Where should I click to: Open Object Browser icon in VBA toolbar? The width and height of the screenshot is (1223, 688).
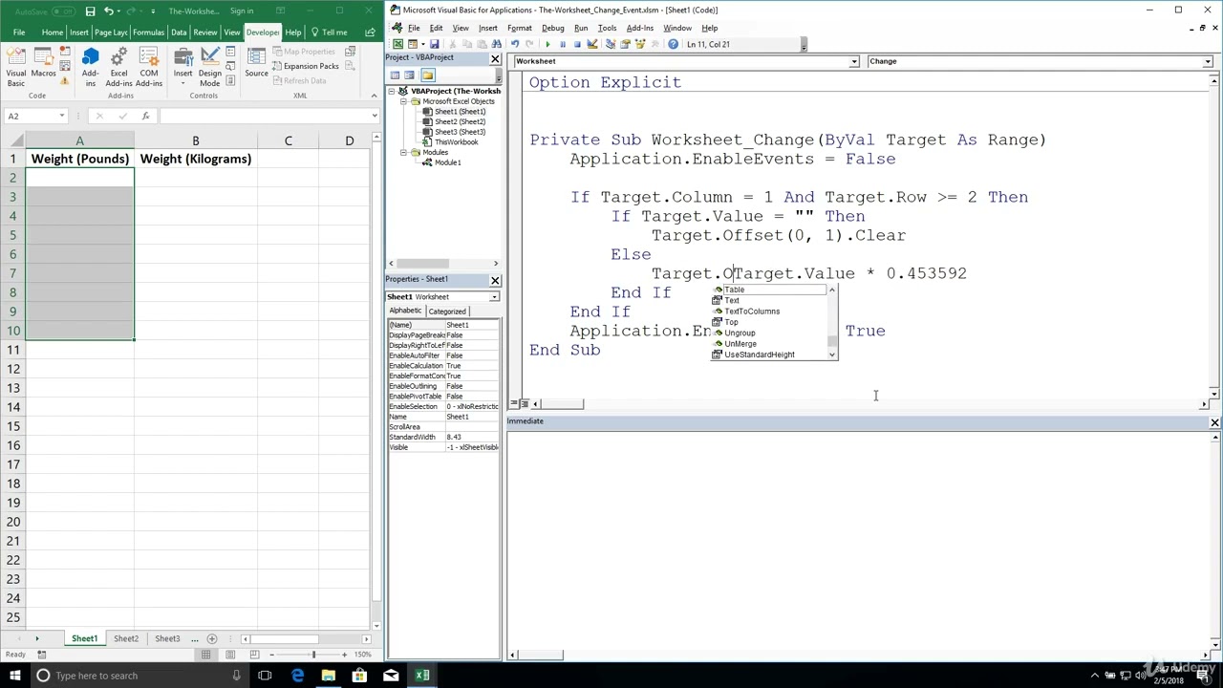point(640,44)
